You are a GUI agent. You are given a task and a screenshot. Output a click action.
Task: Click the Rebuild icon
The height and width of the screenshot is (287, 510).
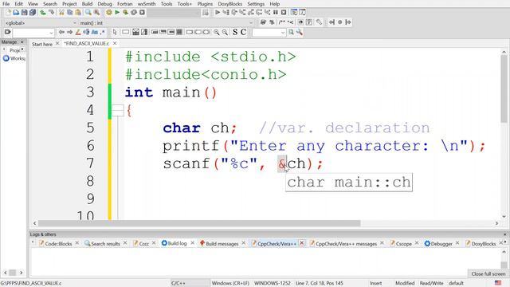(134, 13)
